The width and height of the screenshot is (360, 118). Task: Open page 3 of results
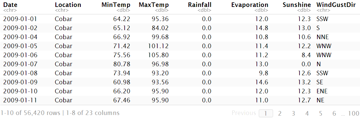tap(293, 113)
